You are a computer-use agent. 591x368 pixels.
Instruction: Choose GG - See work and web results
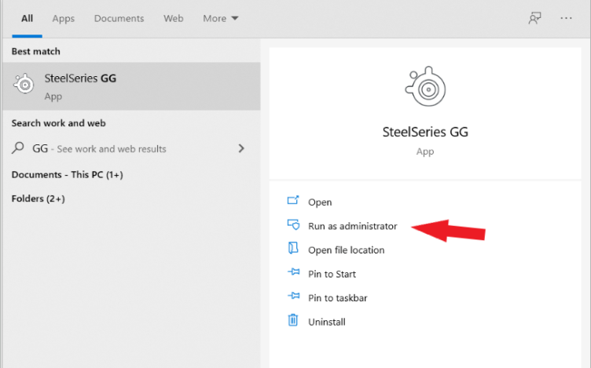pyautogui.click(x=99, y=148)
